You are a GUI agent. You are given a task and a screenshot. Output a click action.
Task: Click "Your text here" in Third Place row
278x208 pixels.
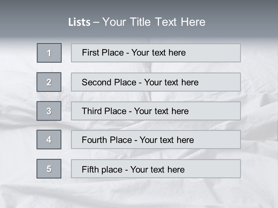click(x=161, y=111)
